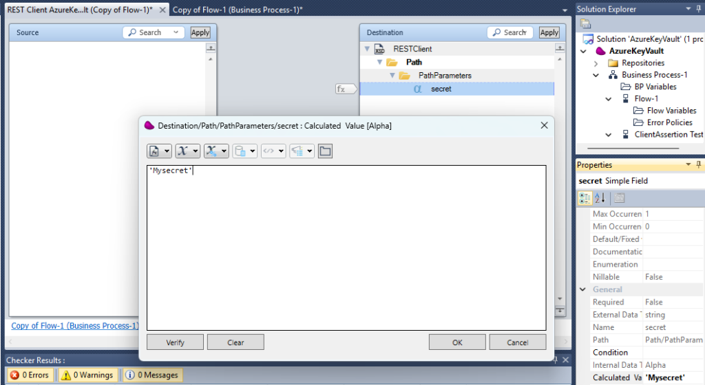This screenshot has width=705, height=385.
Task: Click the Categorized view icon in Properties
Action: [585, 198]
